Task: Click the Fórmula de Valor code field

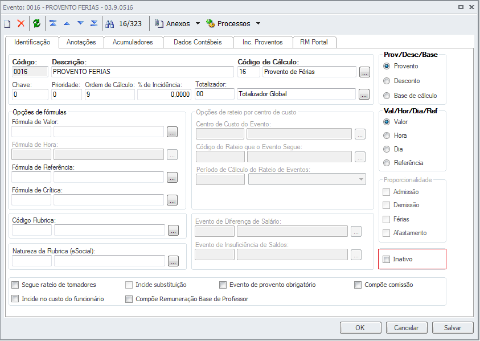Action: coord(31,132)
